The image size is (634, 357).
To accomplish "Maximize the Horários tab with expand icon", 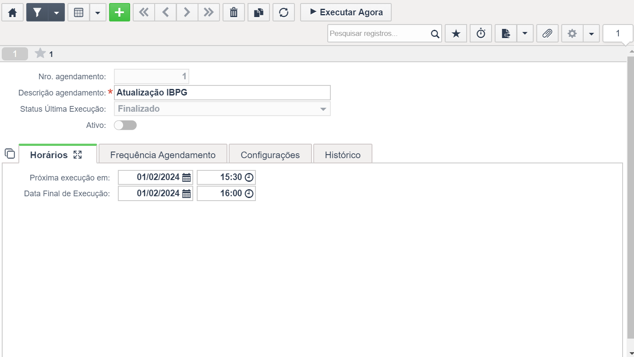I will click(78, 155).
